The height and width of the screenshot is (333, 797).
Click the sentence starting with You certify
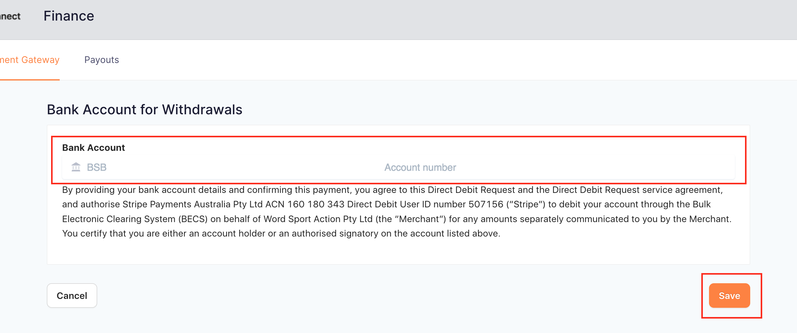[281, 233]
